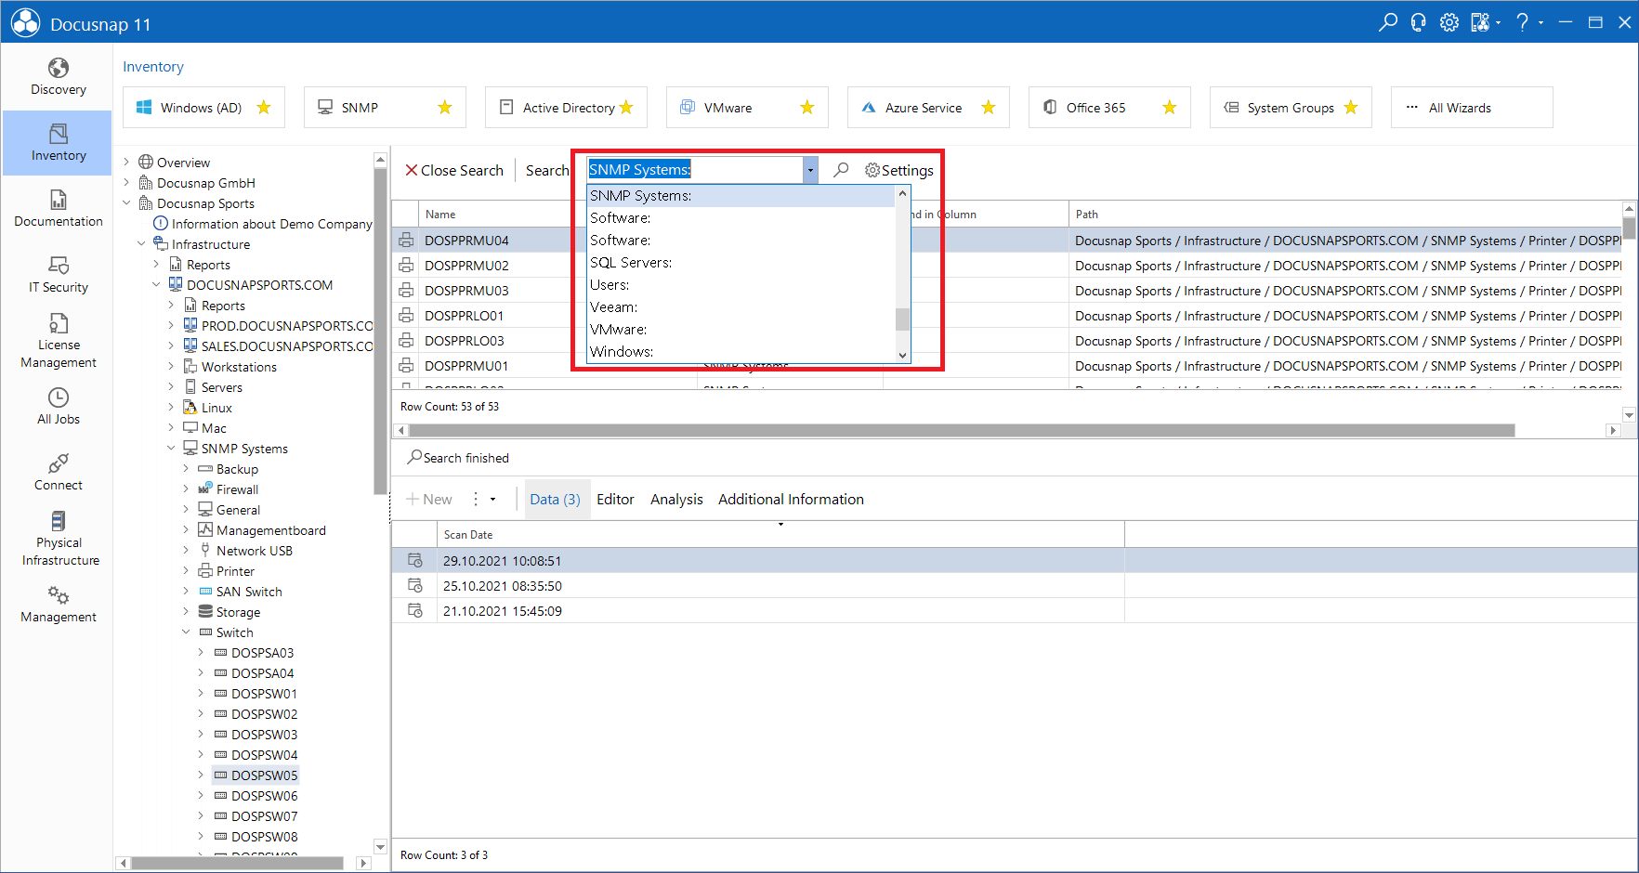This screenshot has height=873, width=1639.
Task: Expand the Workstations tree node
Action: pyautogui.click(x=171, y=367)
